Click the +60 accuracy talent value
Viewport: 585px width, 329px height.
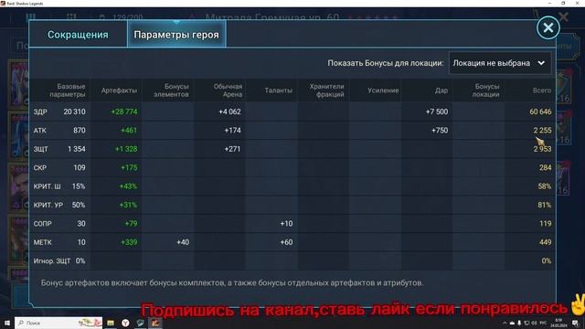tap(286, 242)
